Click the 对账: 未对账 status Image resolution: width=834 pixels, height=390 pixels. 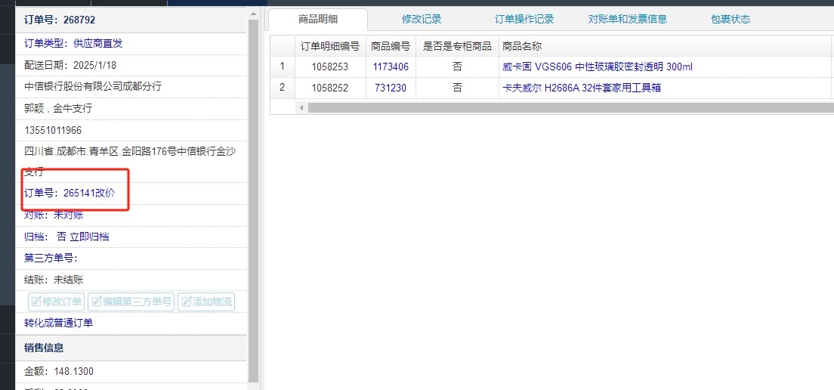tap(54, 215)
